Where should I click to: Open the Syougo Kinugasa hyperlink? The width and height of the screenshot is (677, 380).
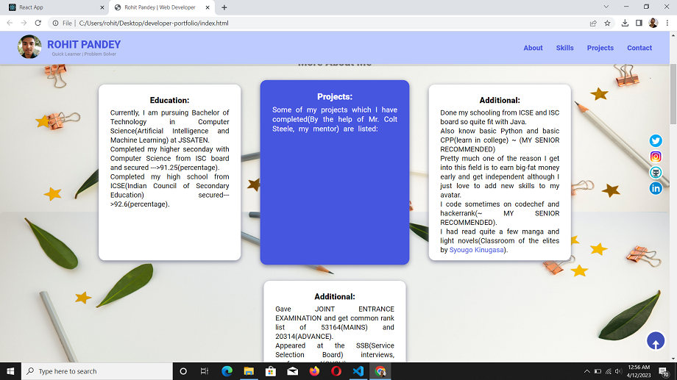pyautogui.click(x=478, y=250)
